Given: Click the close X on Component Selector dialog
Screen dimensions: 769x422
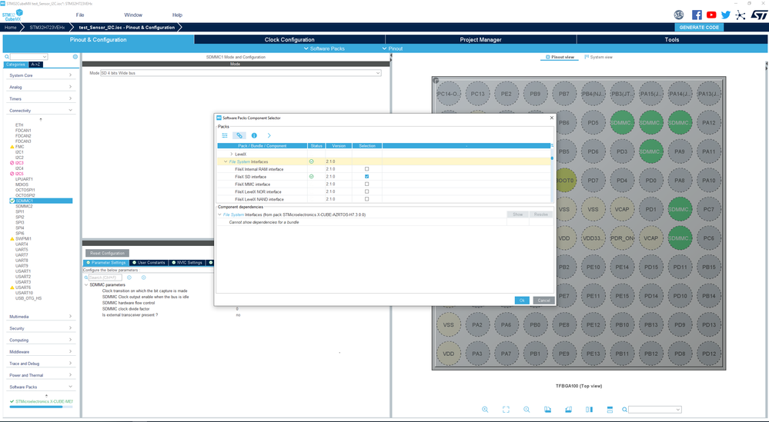Looking at the screenshot, I should pos(551,118).
